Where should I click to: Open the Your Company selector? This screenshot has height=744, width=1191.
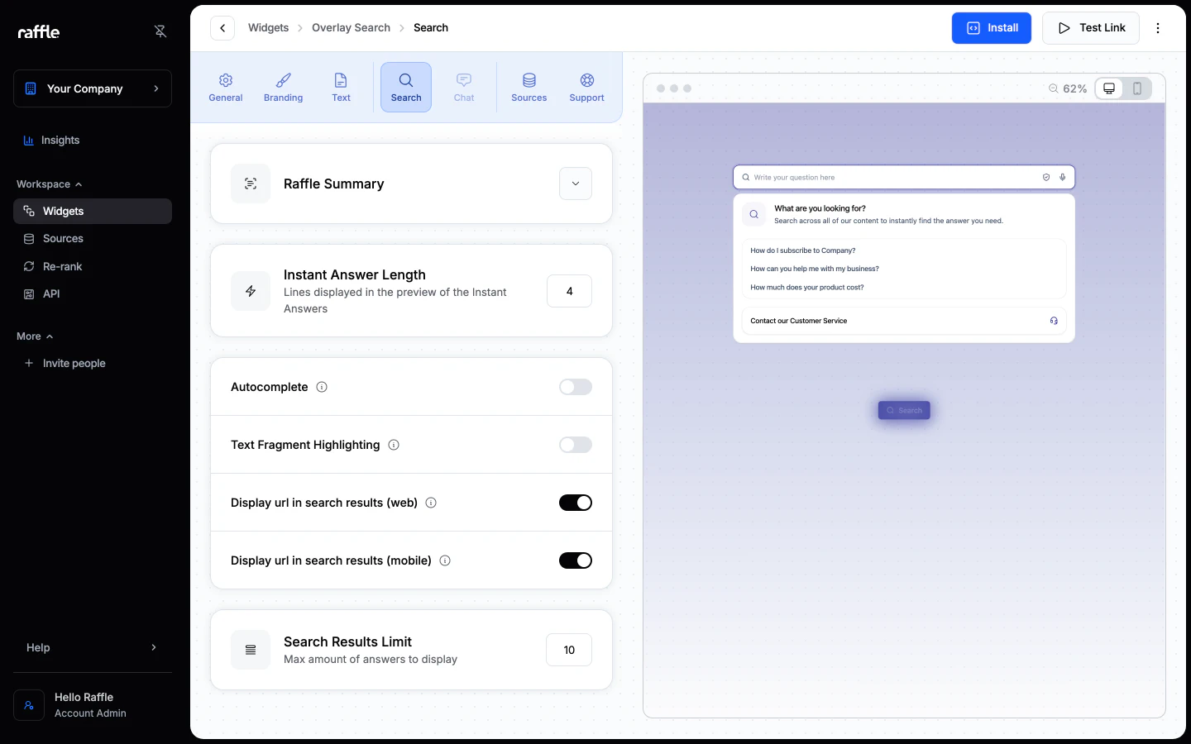93,88
